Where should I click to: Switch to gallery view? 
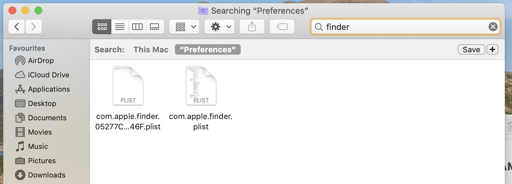click(x=155, y=27)
